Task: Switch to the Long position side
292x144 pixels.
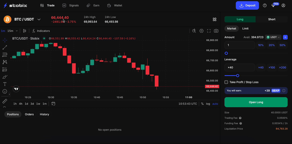Action: coord(240,19)
